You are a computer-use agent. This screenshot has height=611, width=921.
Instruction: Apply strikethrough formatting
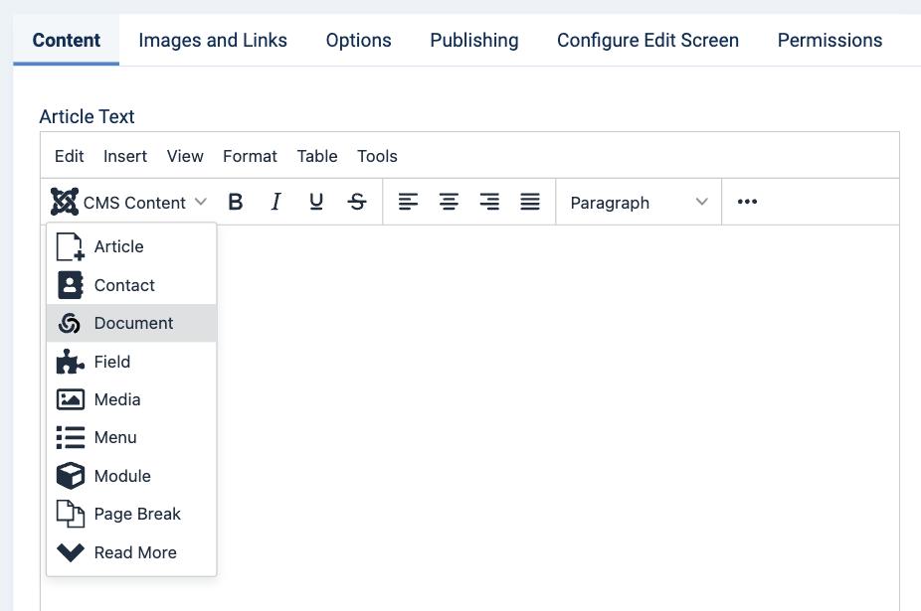click(356, 202)
